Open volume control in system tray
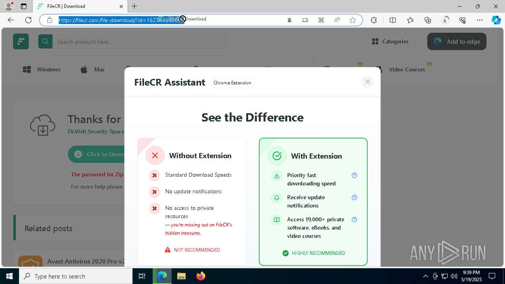 454,276
